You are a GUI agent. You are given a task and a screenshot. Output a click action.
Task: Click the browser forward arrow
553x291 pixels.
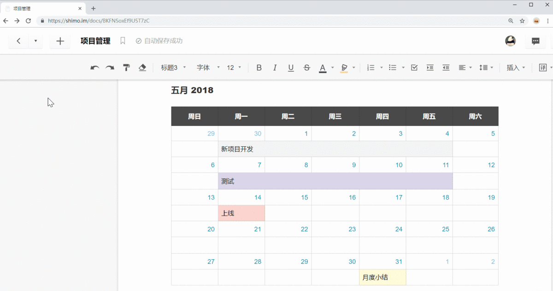(17, 21)
